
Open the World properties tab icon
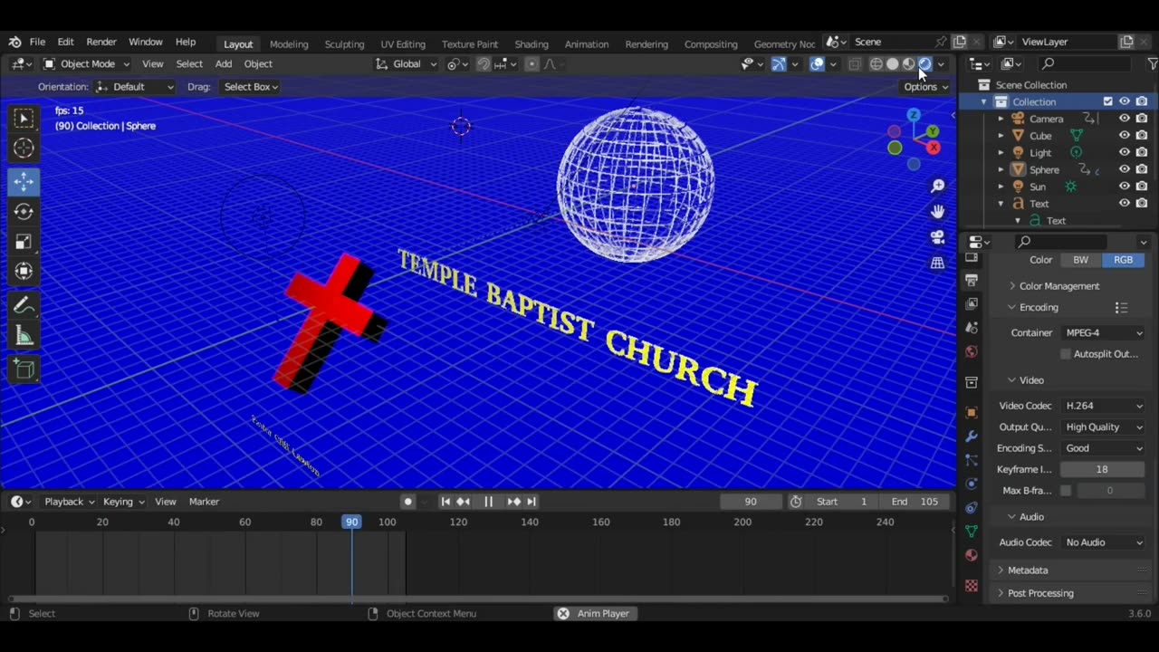[972, 351]
